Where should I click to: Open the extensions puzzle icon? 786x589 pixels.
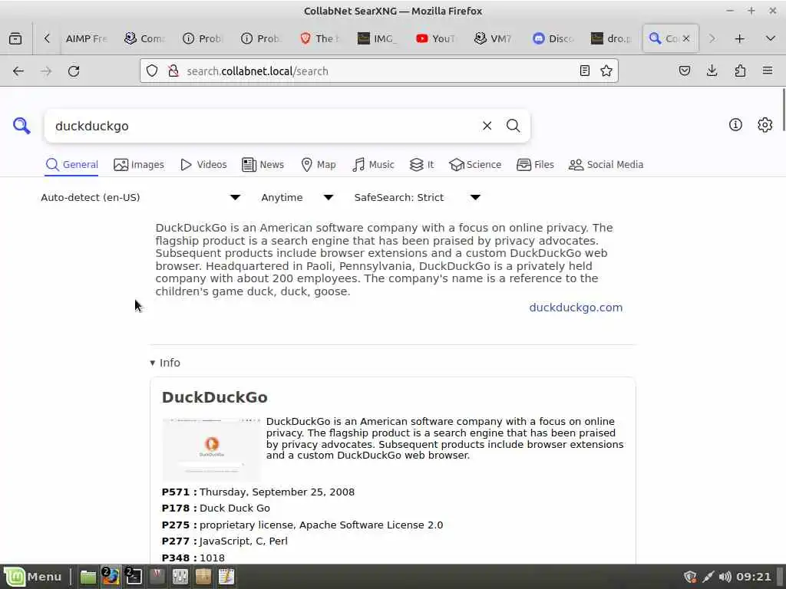[x=740, y=71]
